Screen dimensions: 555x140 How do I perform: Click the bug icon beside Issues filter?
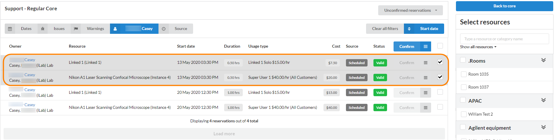[x=43, y=29]
